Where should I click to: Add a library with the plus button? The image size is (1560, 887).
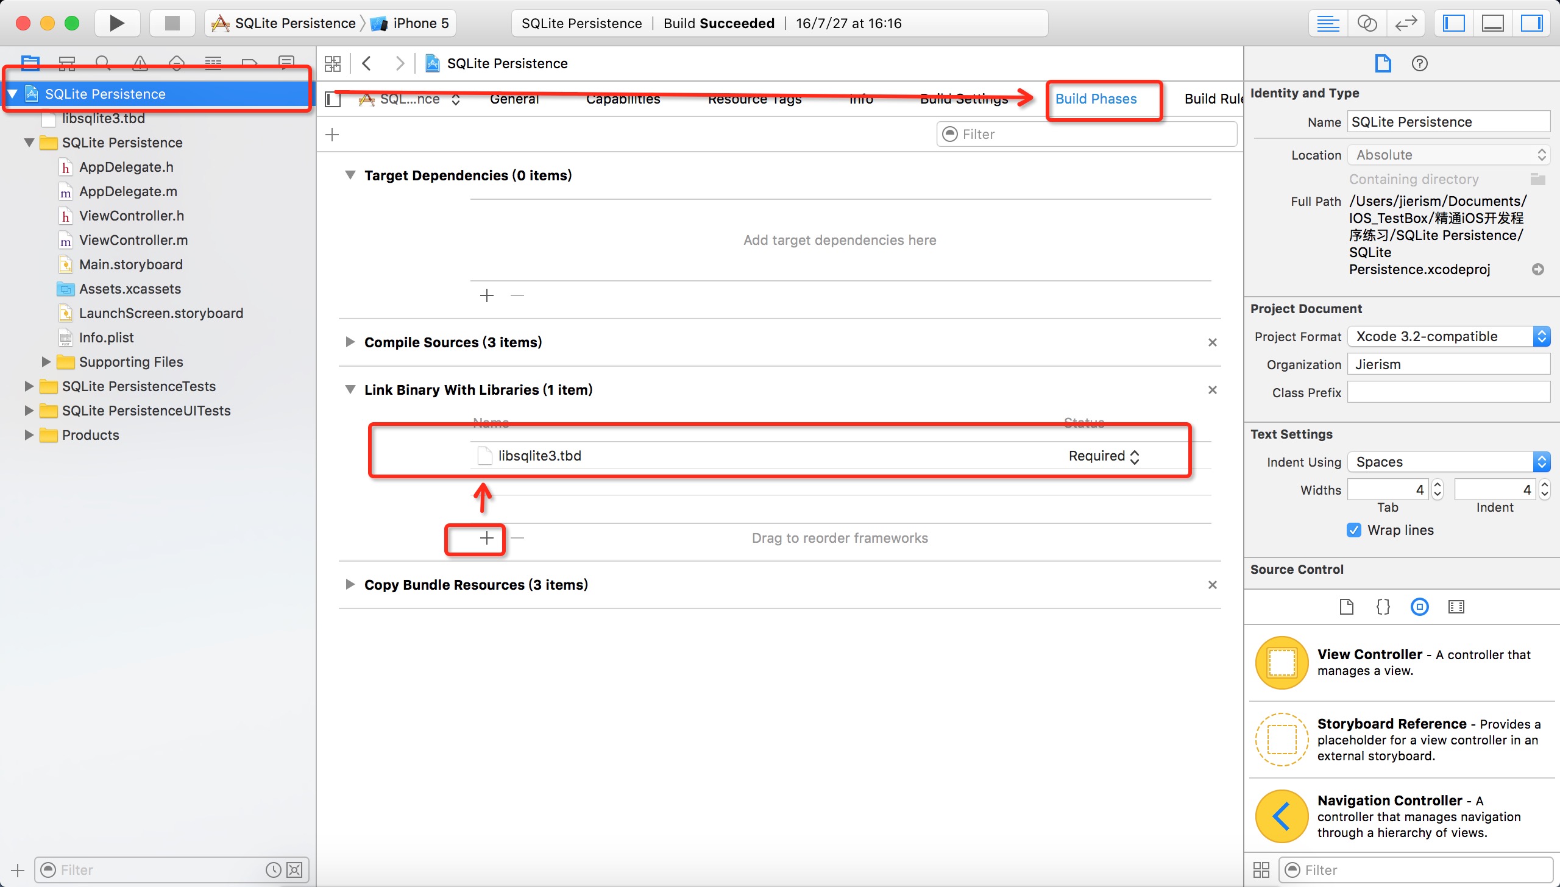click(487, 538)
